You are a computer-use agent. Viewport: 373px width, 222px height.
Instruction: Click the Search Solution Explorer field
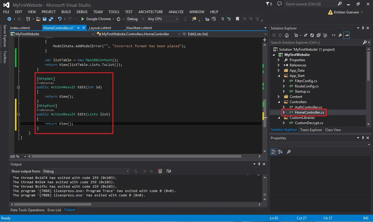coord(316,43)
